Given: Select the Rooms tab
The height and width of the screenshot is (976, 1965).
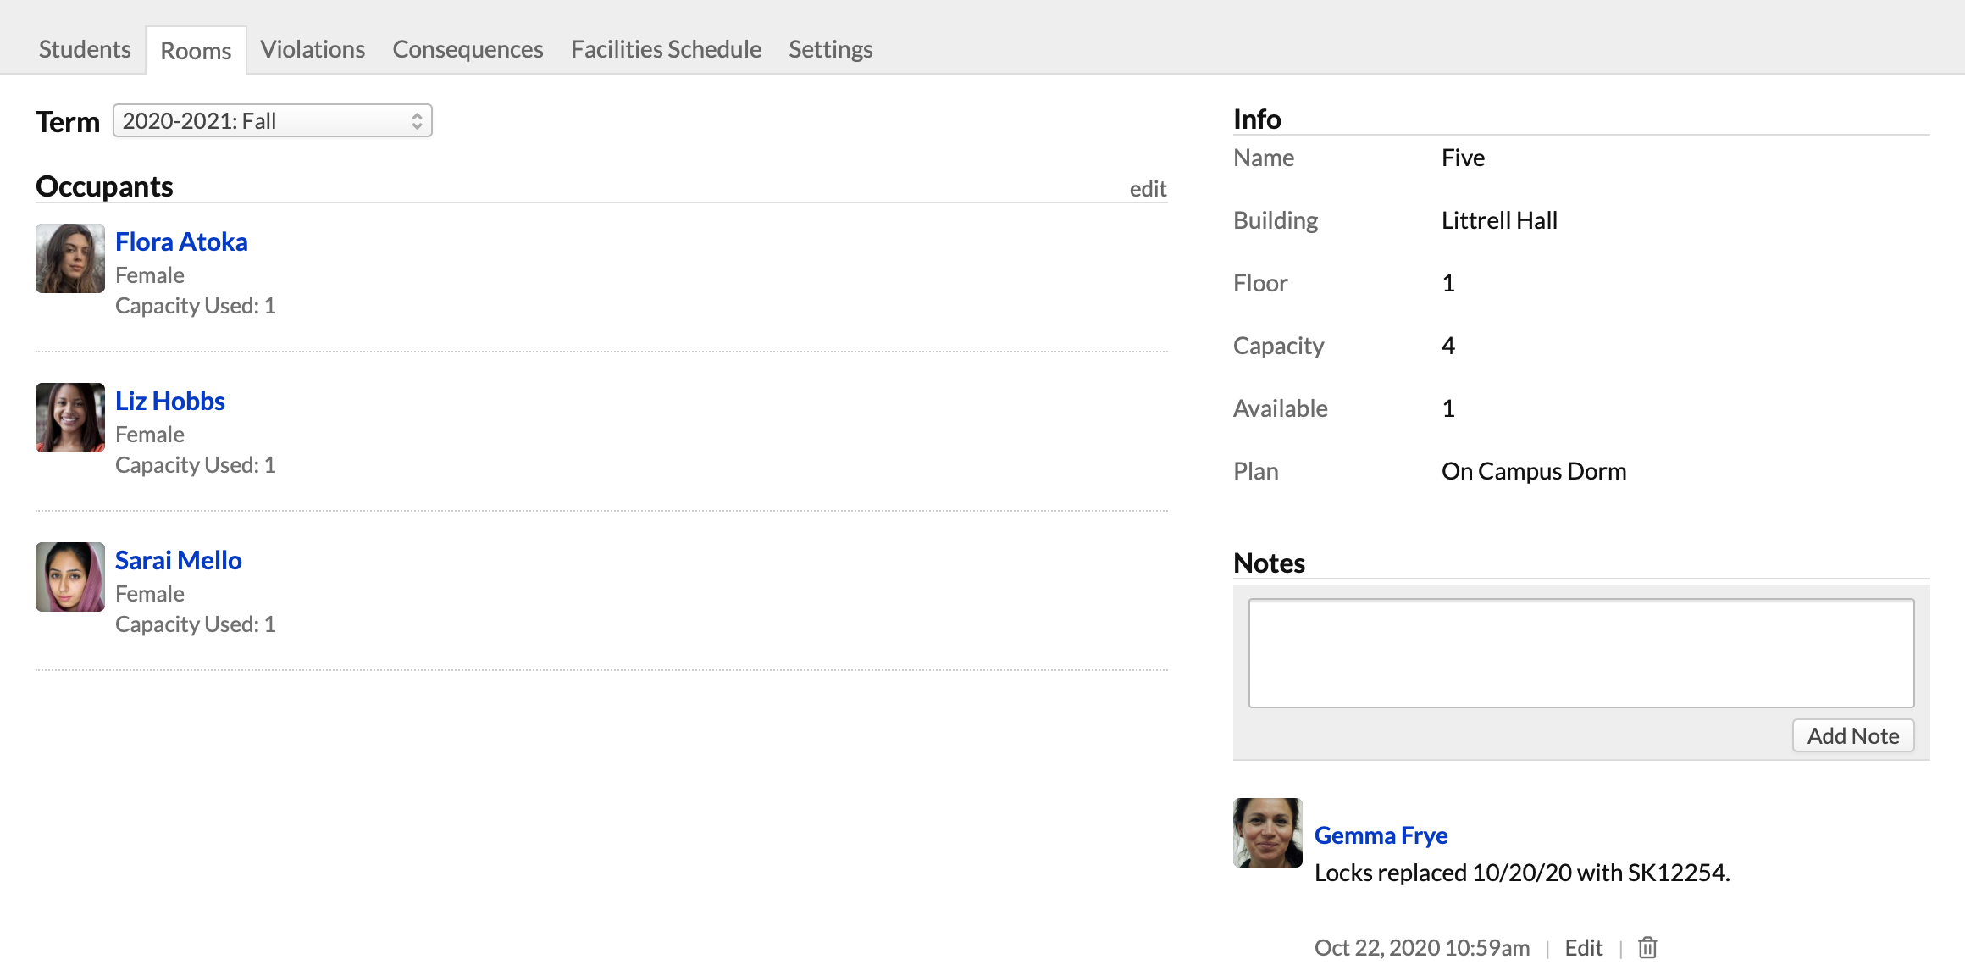Looking at the screenshot, I should 196,51.
